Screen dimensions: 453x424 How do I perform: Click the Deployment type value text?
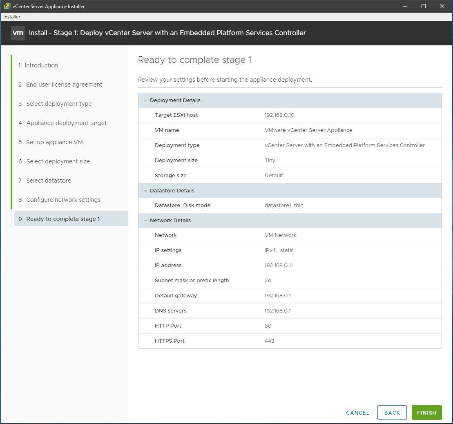(x=344, y=145)
